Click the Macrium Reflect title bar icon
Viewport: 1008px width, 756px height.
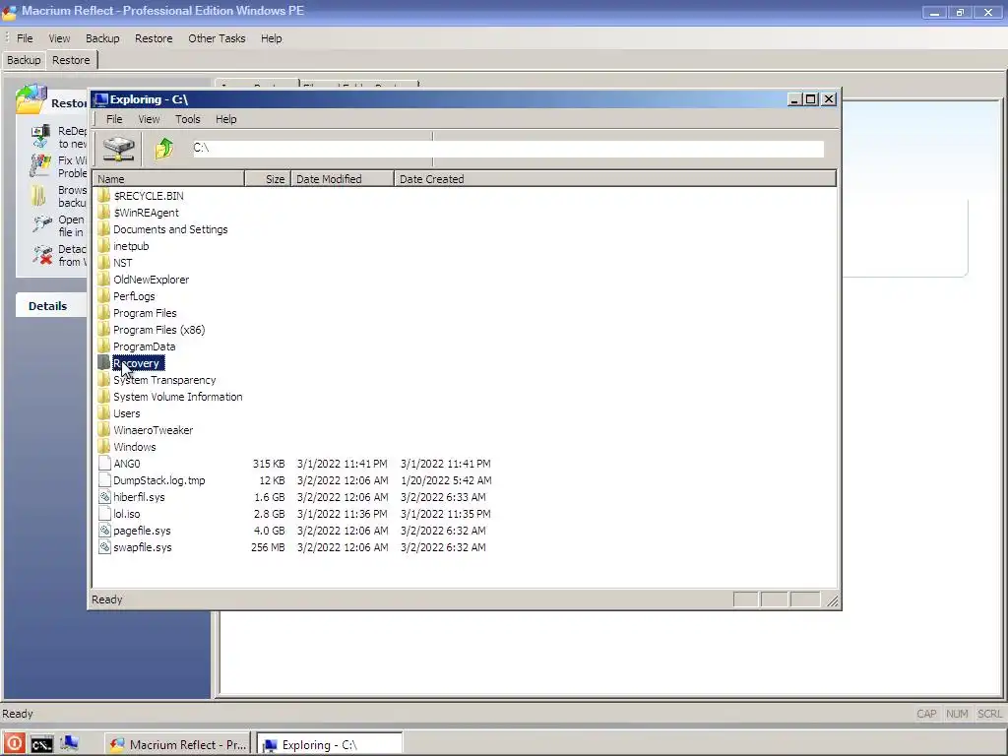tap(10, 11)
